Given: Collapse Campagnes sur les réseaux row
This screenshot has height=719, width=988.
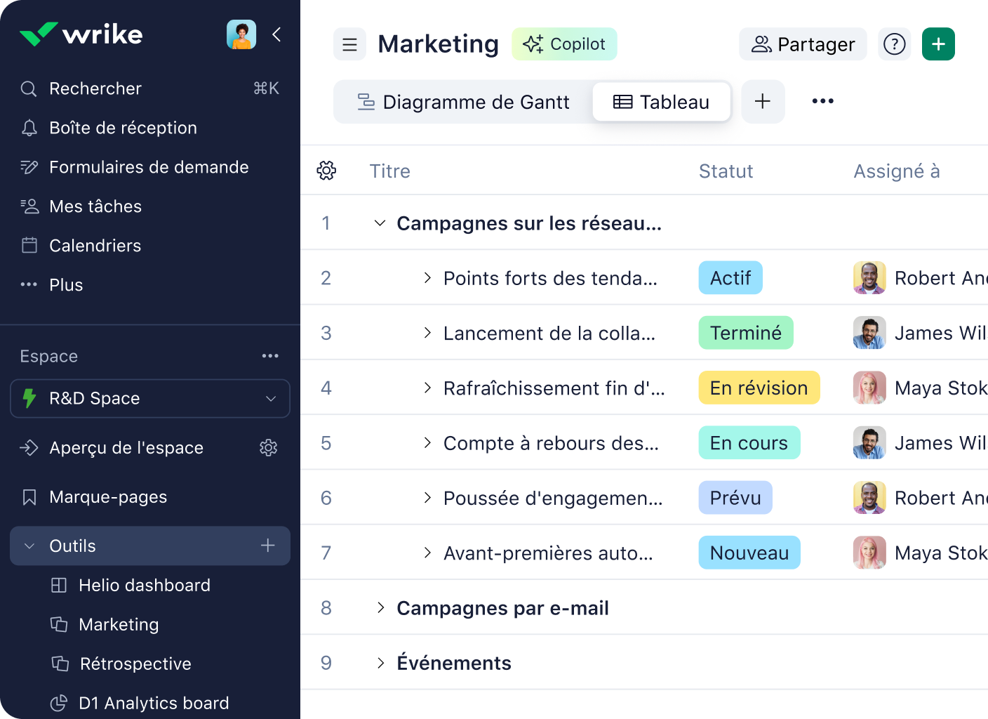Looking at the screenshot, I should pyautogui.click(x=380, y=223).
